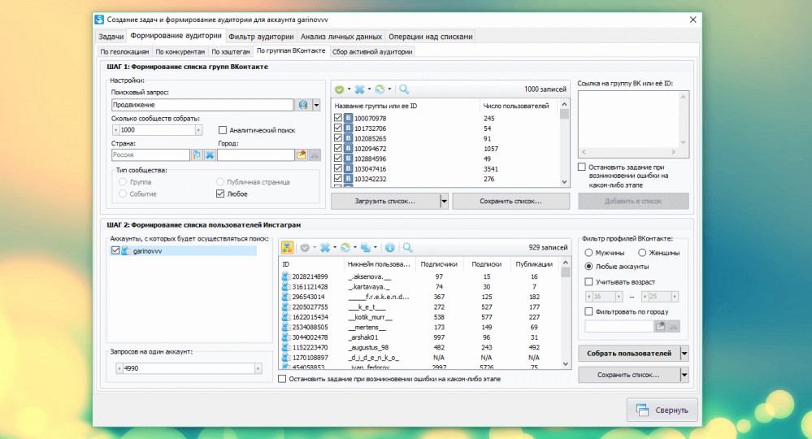Select the Сбор активной аудитории sub-tab
The width and height of the screenshot is (812, 439).
click(372, 52)
